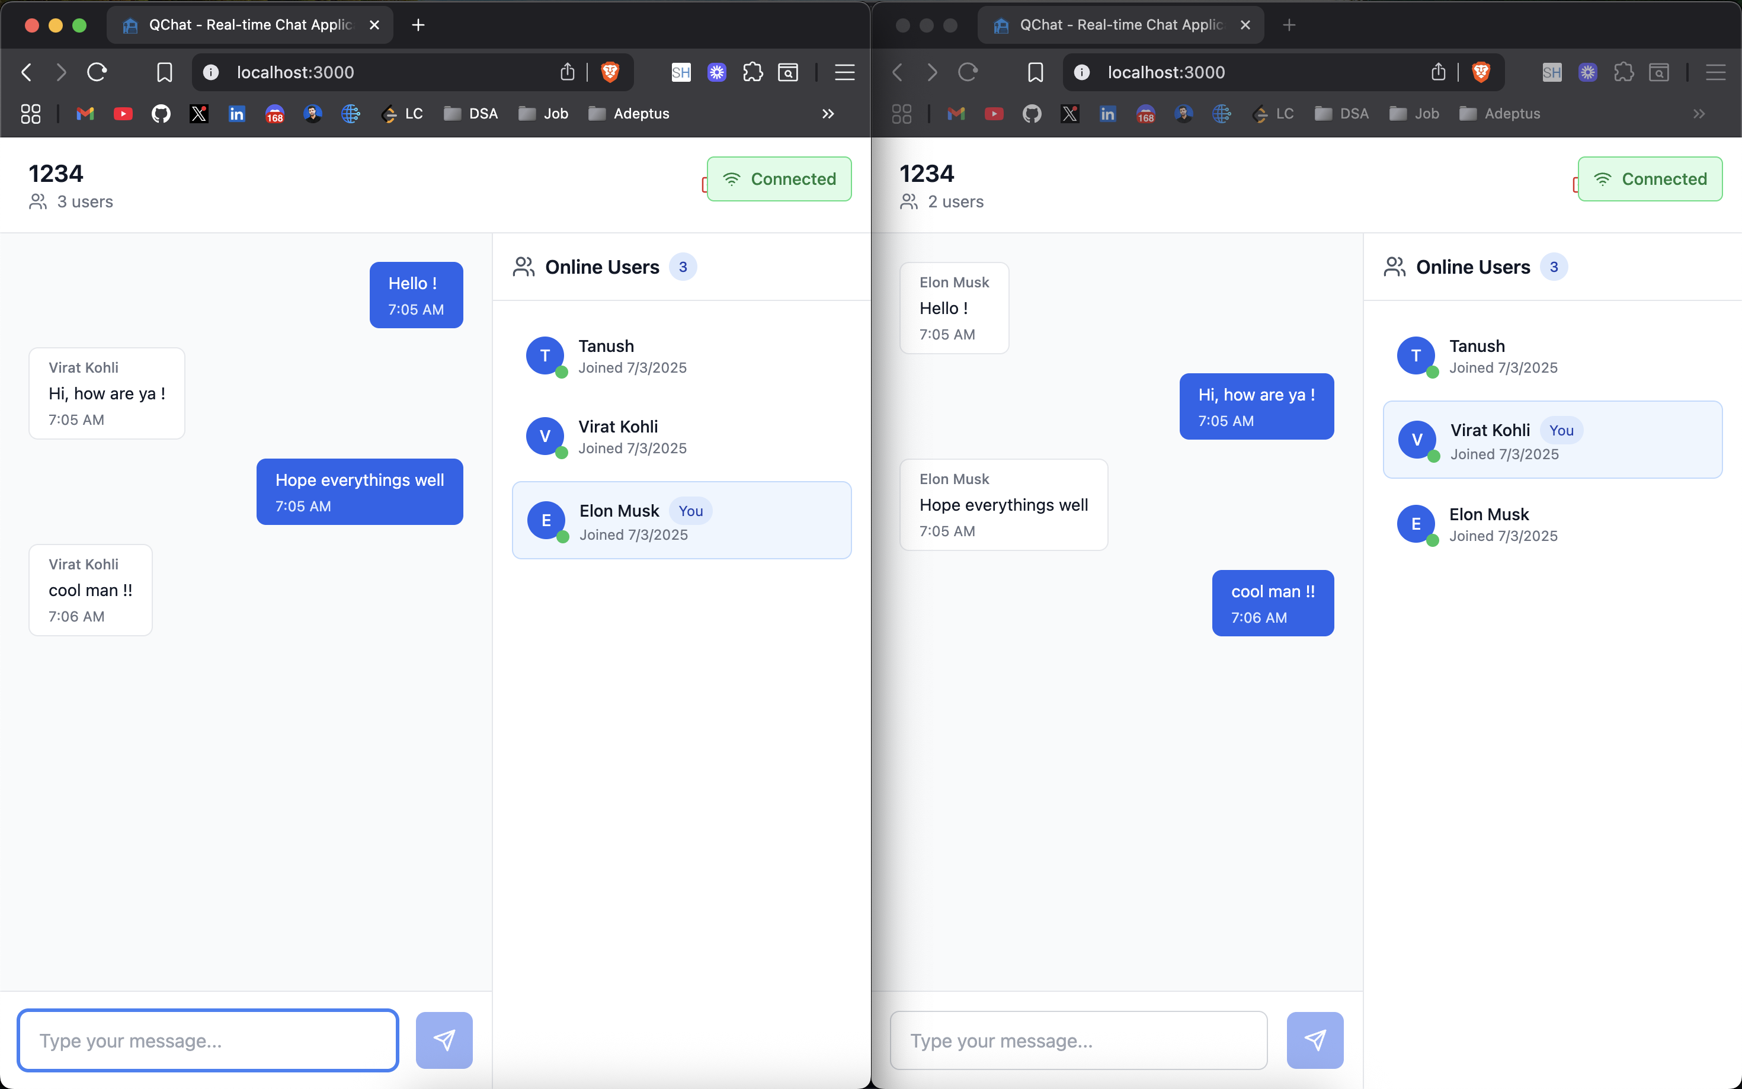Show more bookmarks via chevron in left browser

pos(828,114)
